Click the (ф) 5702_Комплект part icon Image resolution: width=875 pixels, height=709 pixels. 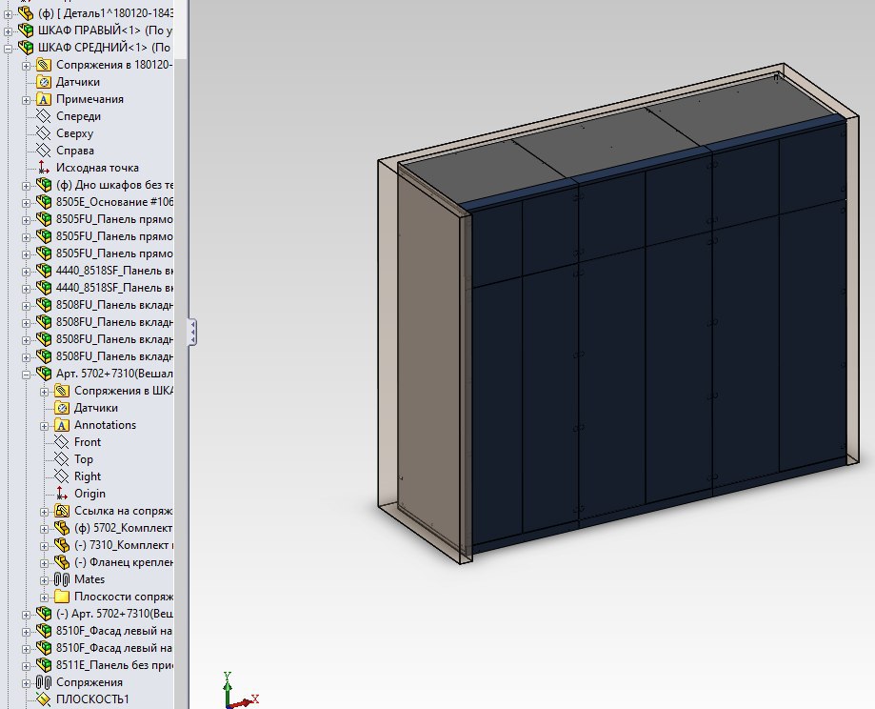[61, 528]
